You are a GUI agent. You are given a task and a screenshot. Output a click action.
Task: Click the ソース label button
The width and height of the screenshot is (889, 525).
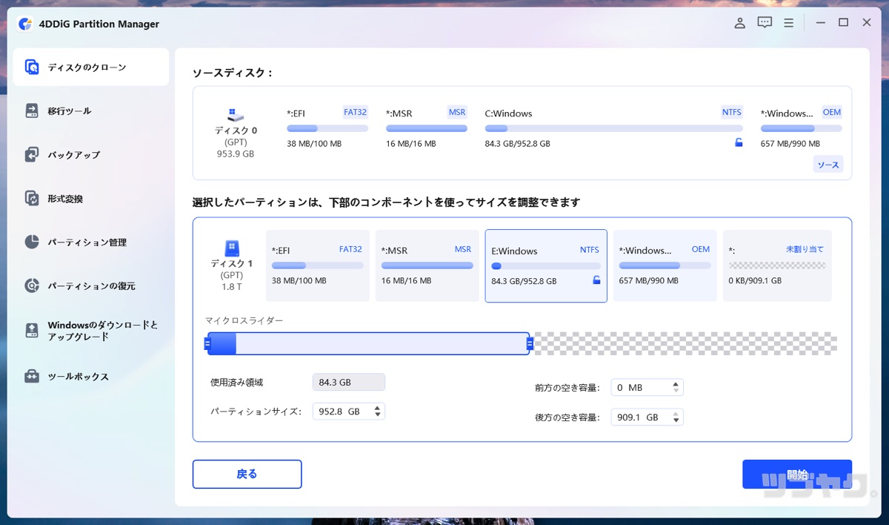click(828, 165)
